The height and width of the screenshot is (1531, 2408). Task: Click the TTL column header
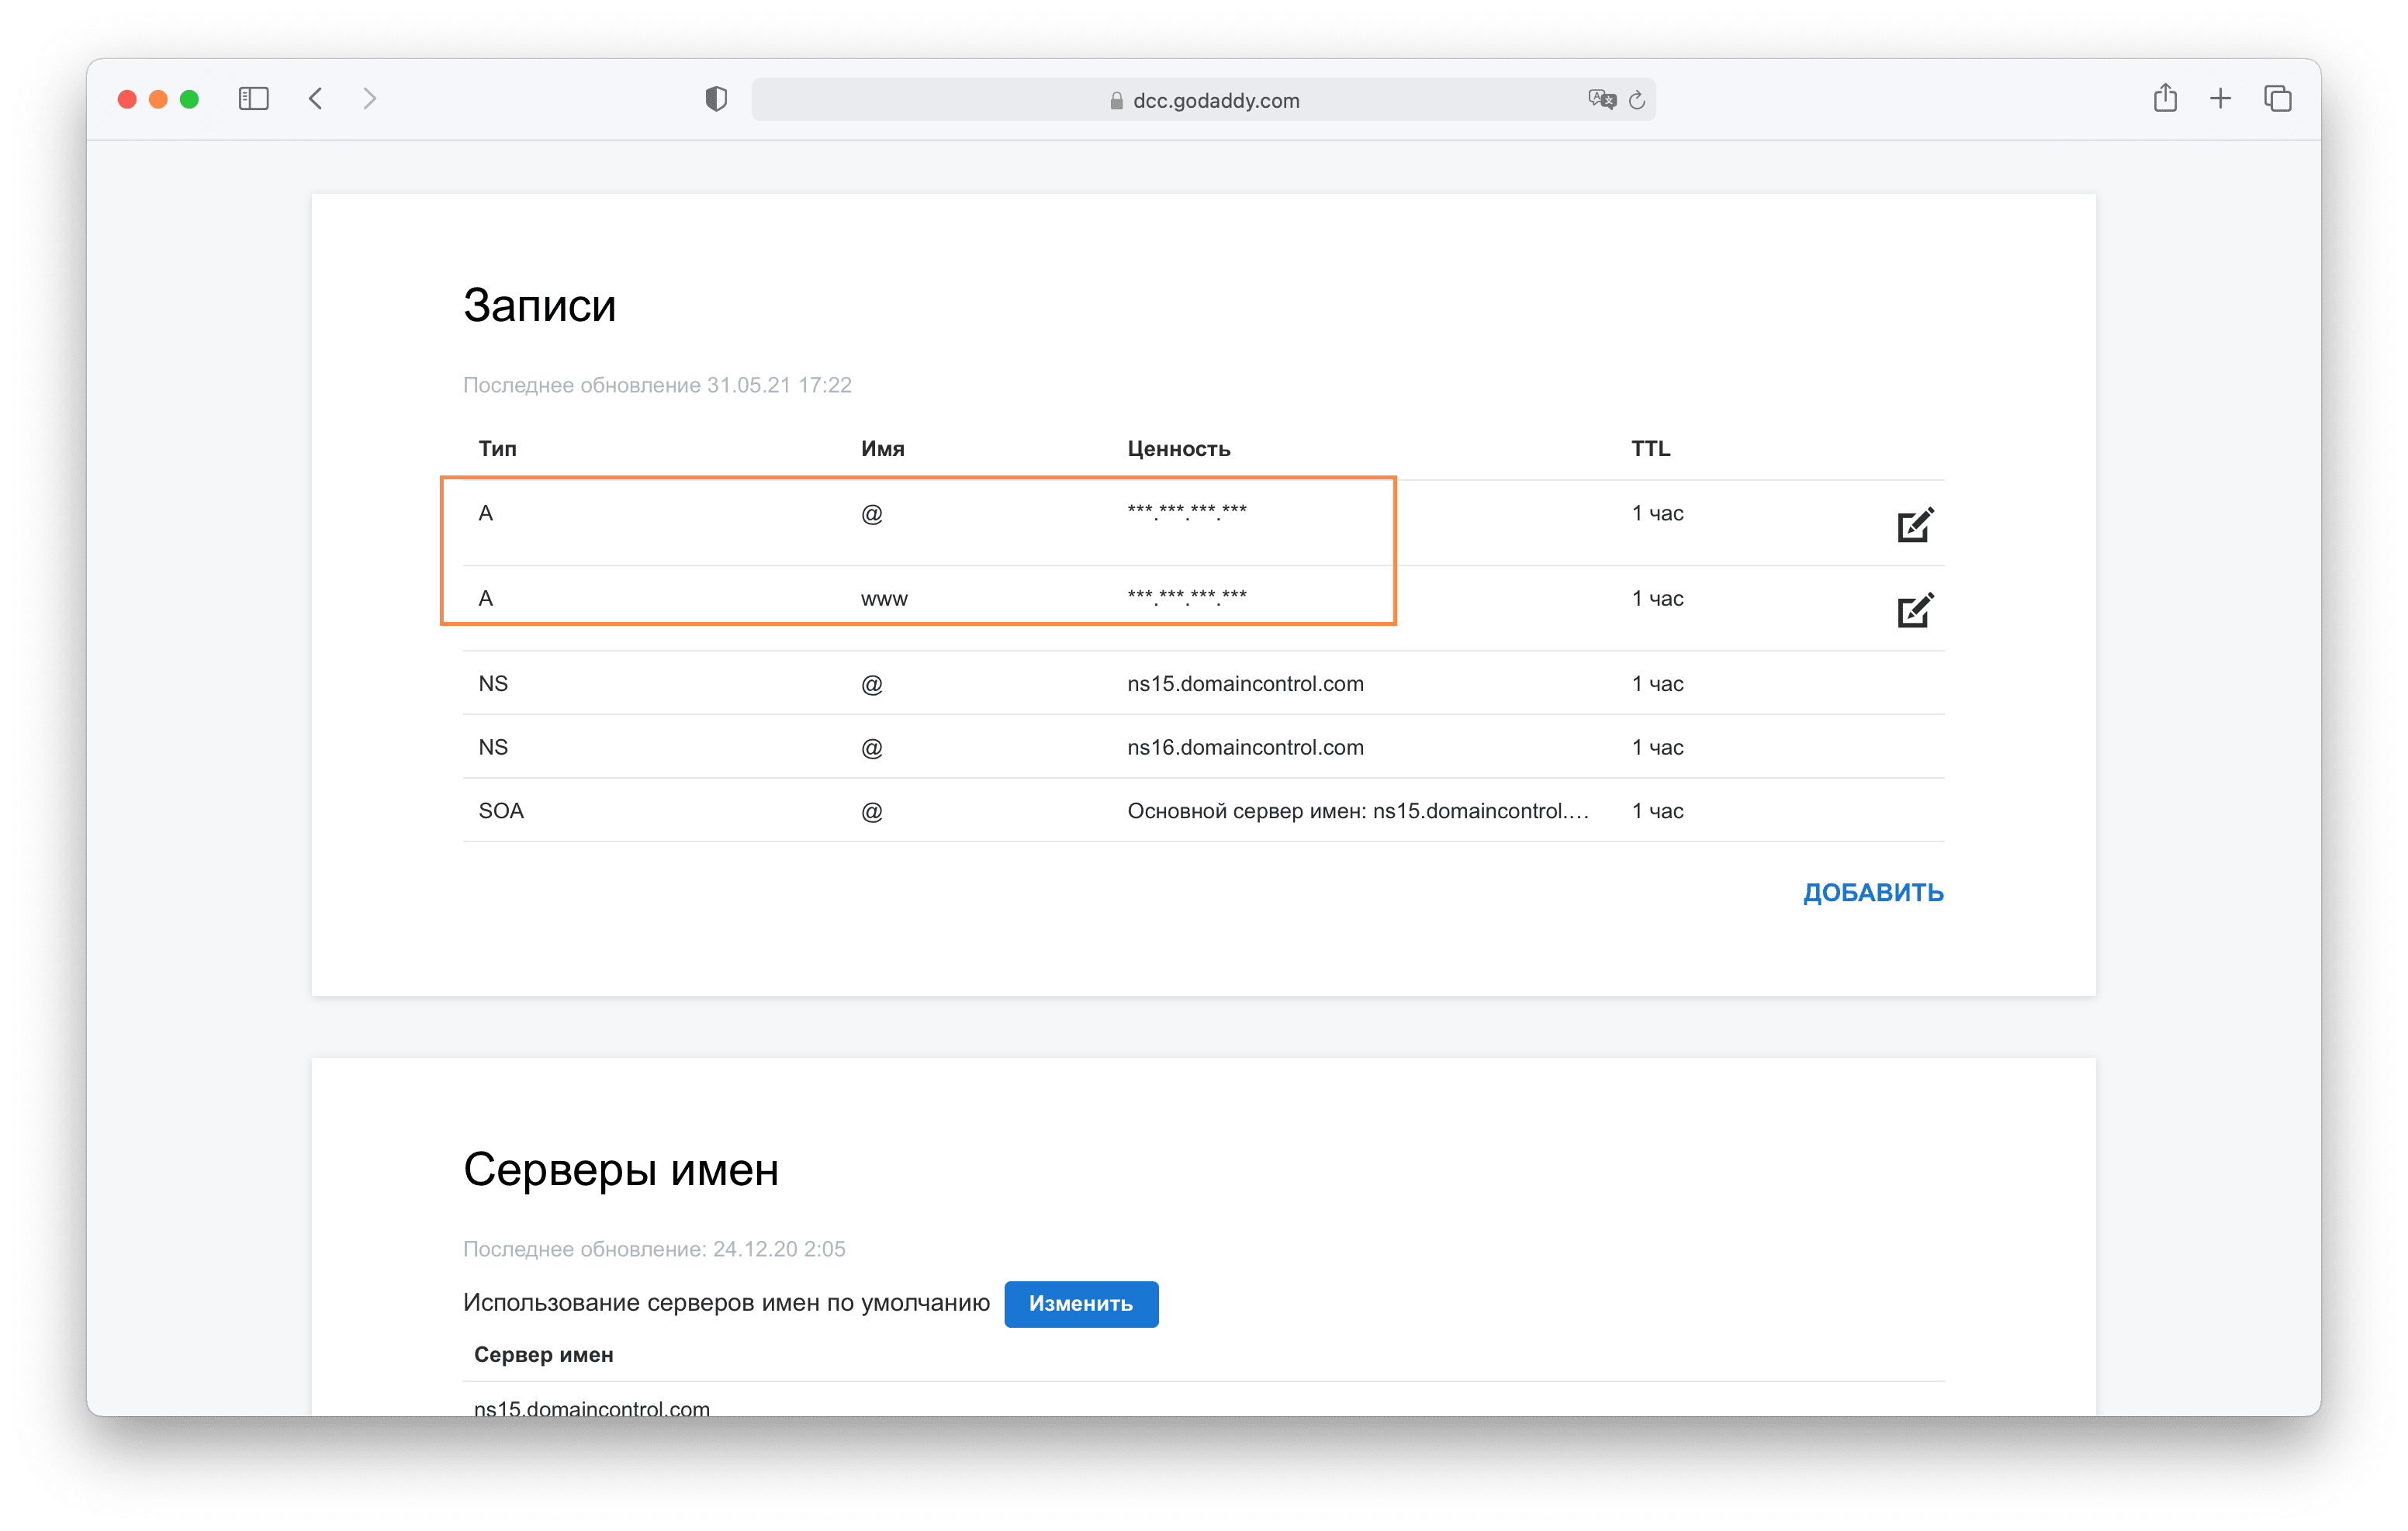coord(1651,449)
